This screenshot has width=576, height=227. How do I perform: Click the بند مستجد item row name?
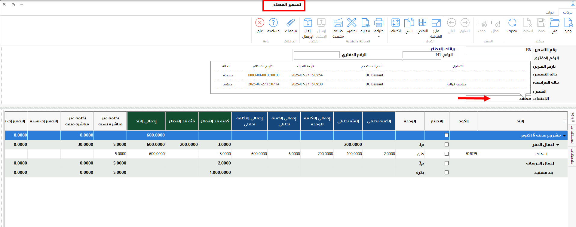coord(544,173)
